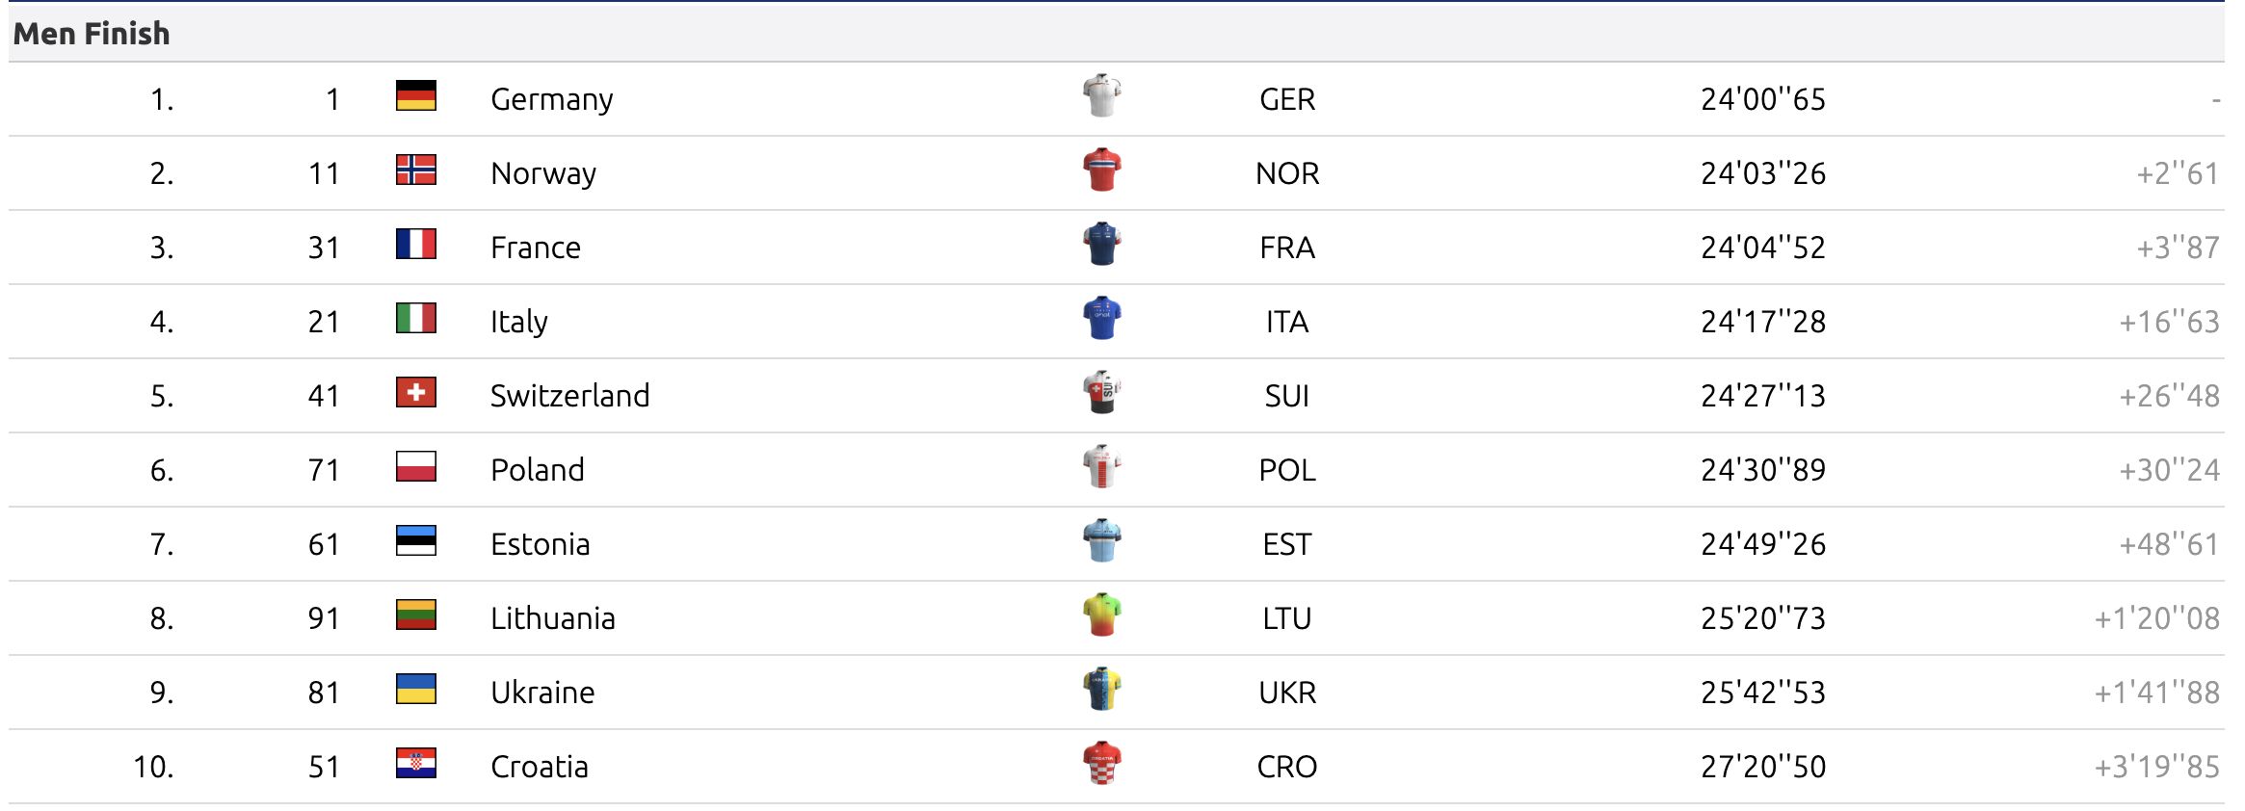2245x811 pixels.
Task: Click Germany's finish time 24'00''65
Action: click(1762, 99)
